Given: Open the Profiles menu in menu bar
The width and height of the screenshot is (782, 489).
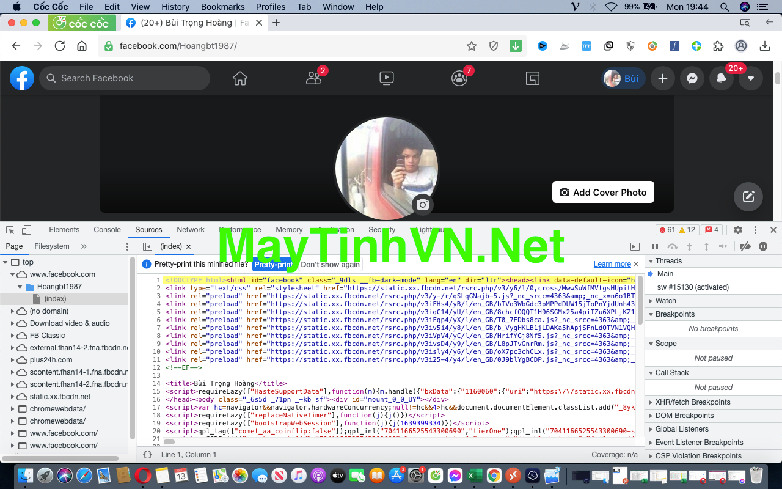Looking at the screenshot, I should 271,7.
